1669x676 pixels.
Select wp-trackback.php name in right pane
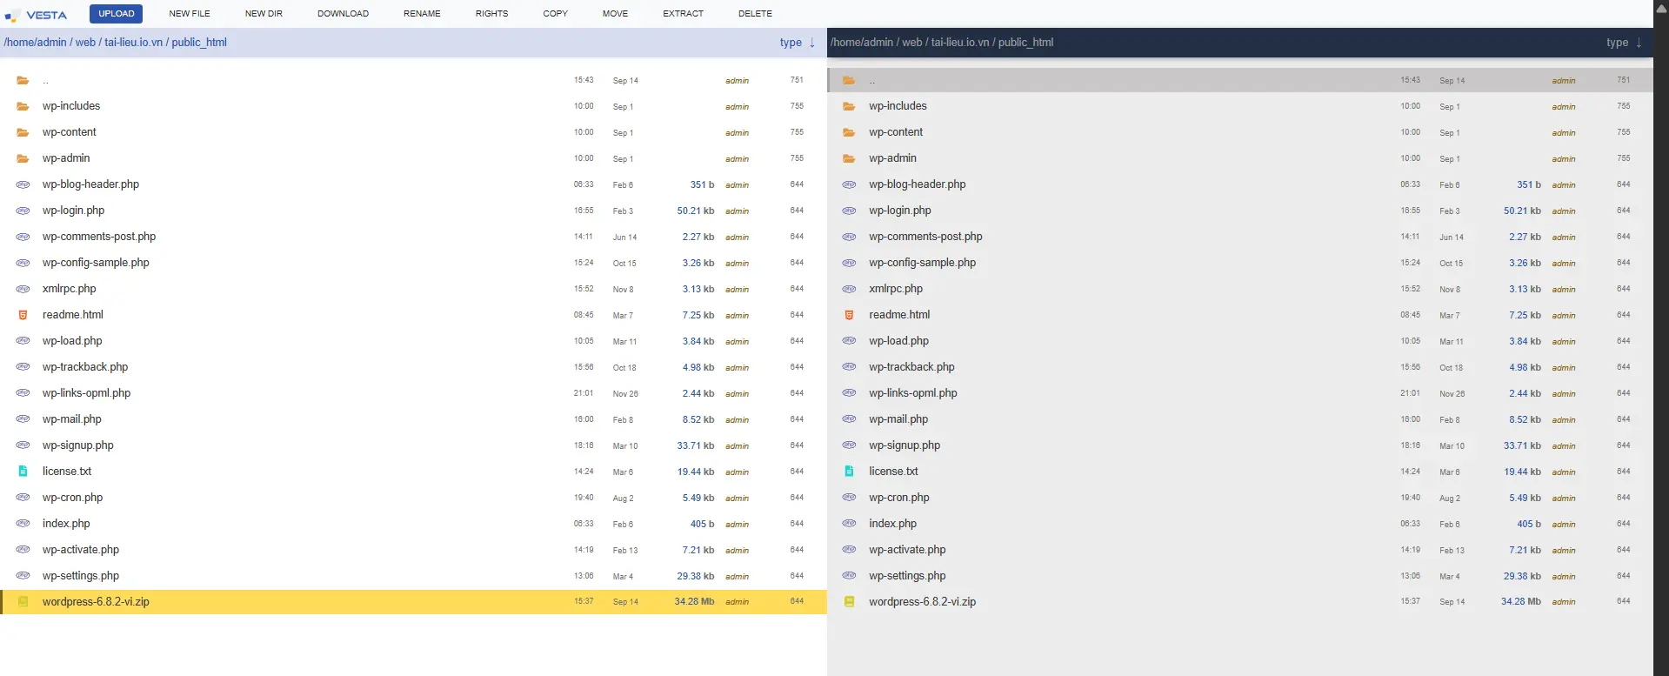coord(911,367)
